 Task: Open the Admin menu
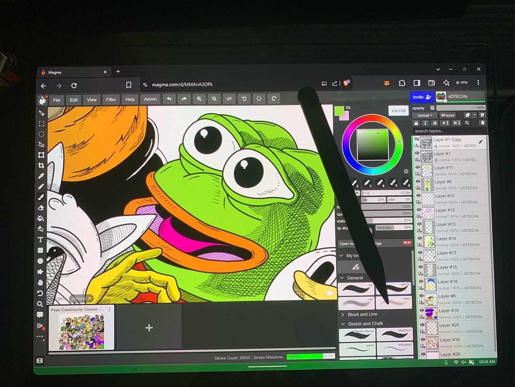[x=150, y=99]
